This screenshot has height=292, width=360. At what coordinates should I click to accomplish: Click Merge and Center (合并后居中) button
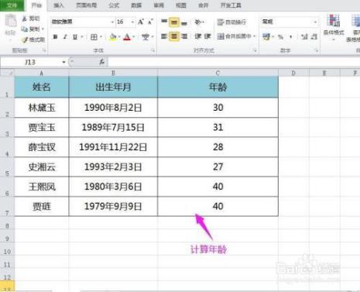click(x=234, y=36)
